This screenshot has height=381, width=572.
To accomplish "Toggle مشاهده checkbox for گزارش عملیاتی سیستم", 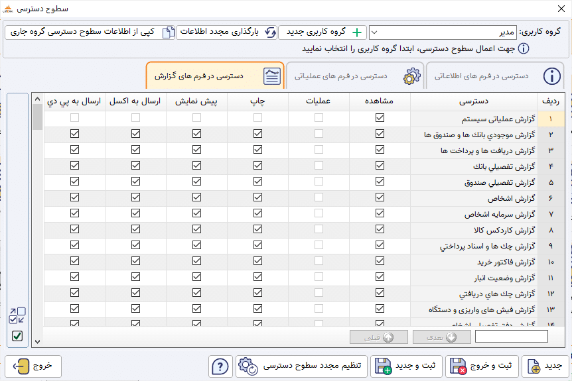I will [380, 118].
